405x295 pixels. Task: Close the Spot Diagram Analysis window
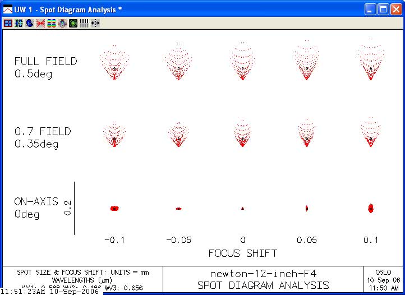(395, 10)
